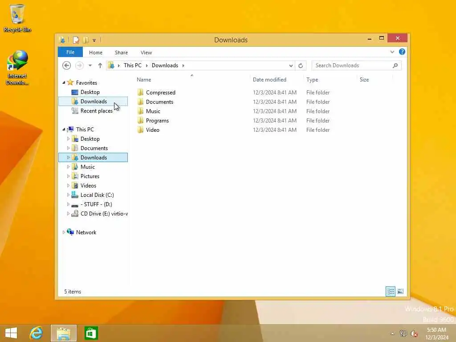Click the 12/3/2024 8:41 AM date for Compressed
Screen dimensions: 456x342
coord(274,93)
